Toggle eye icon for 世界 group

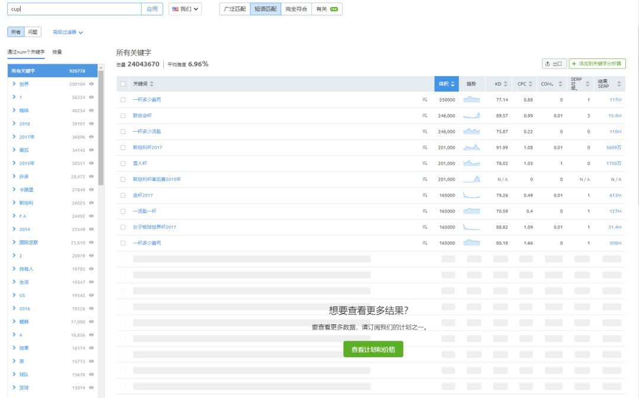pos(92,84)
